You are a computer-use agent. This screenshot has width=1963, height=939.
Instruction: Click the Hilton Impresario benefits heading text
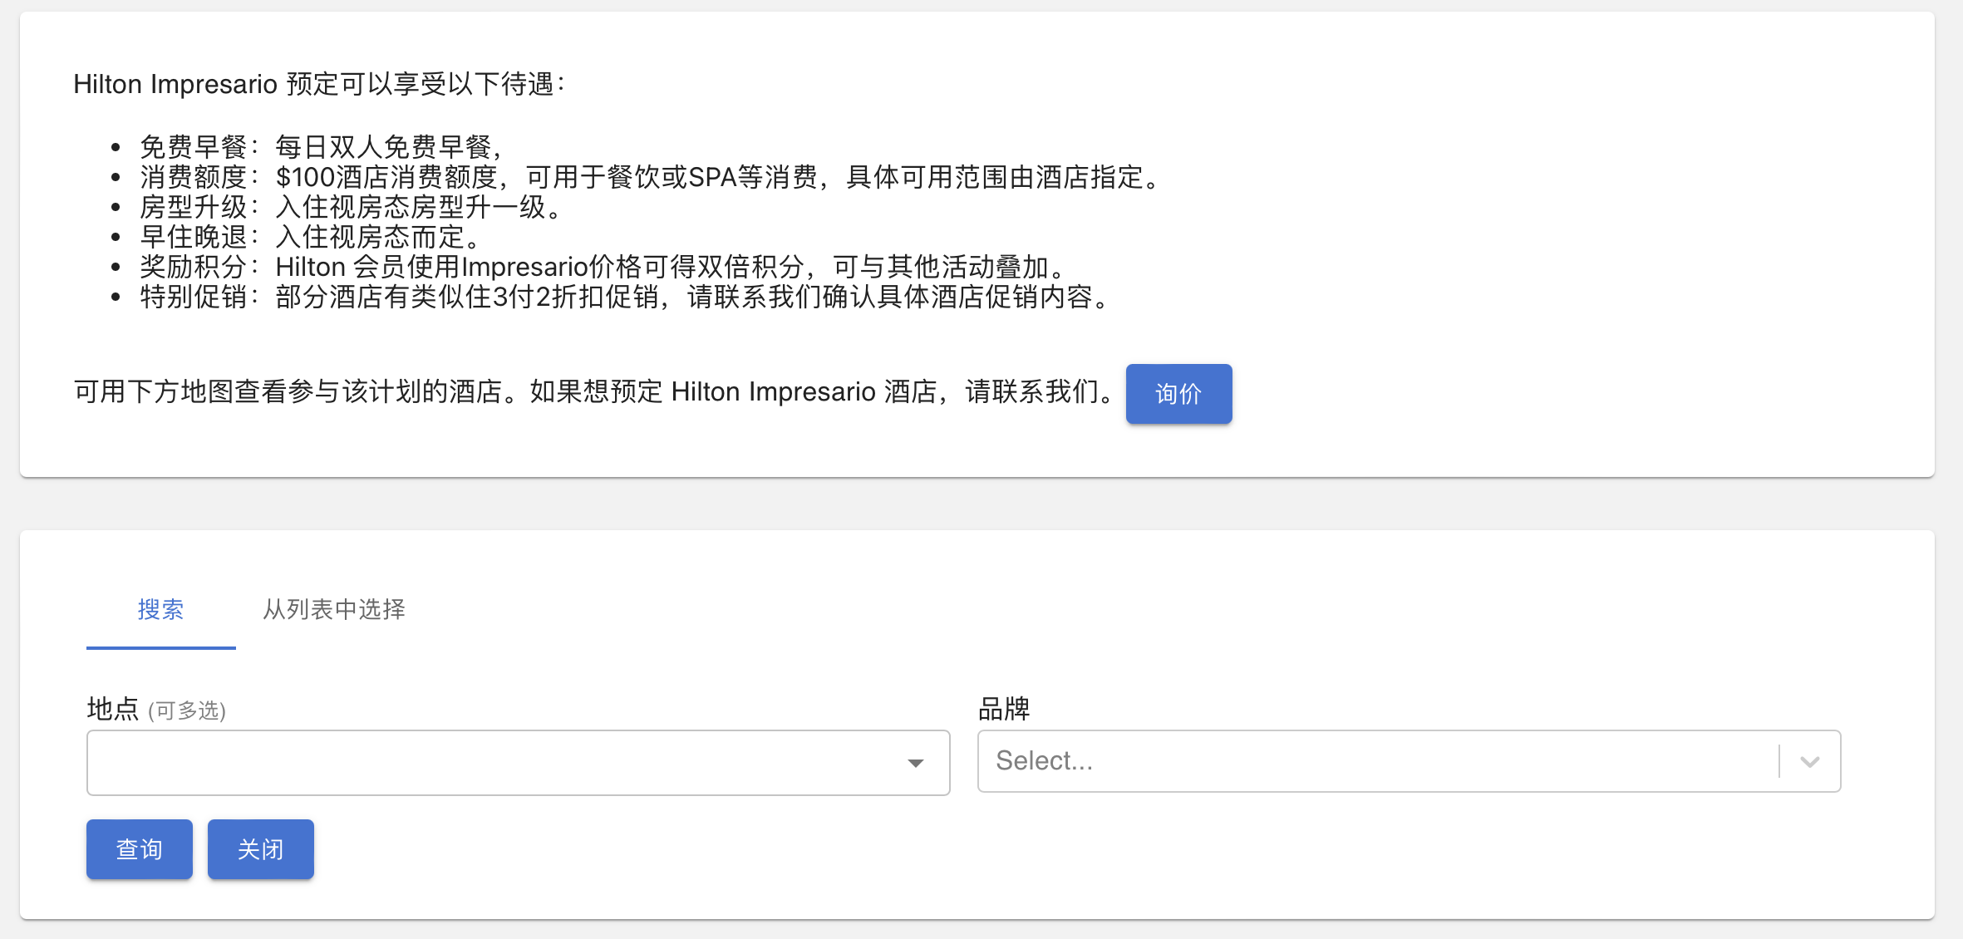[319, 84]
